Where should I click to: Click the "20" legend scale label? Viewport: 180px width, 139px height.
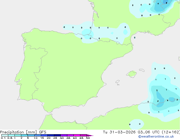pyautogui.click(x=49, y=138)
